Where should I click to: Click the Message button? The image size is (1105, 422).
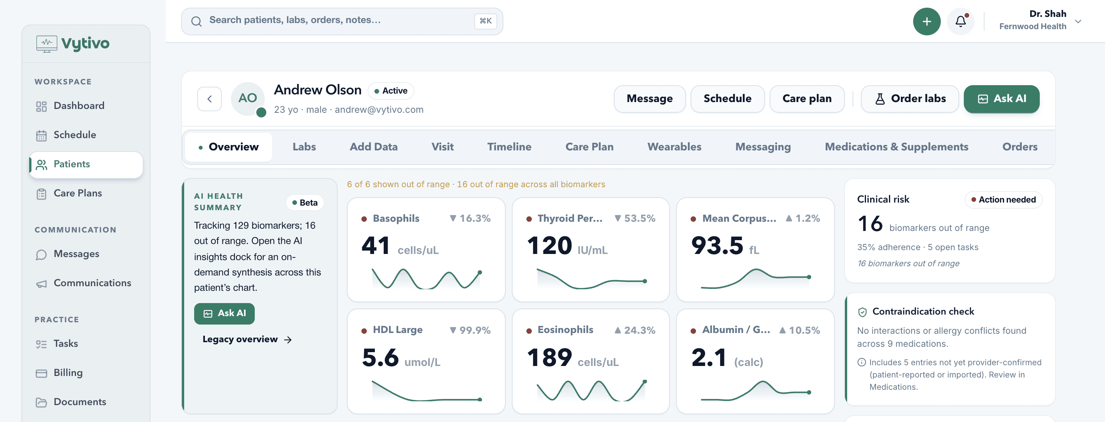650,99
